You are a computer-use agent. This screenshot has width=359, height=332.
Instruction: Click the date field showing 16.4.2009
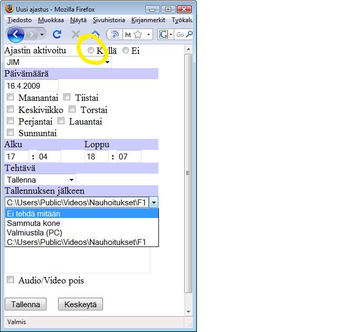point(31,86)
